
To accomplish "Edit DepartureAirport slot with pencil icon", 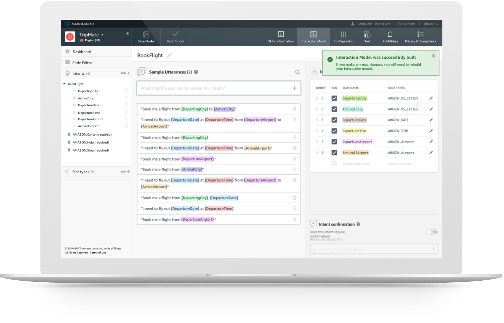I will (x=431, y=142).
